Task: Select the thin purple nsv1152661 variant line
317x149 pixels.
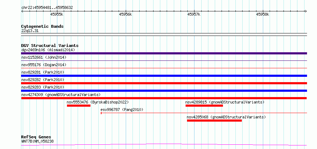Action: 164,60
